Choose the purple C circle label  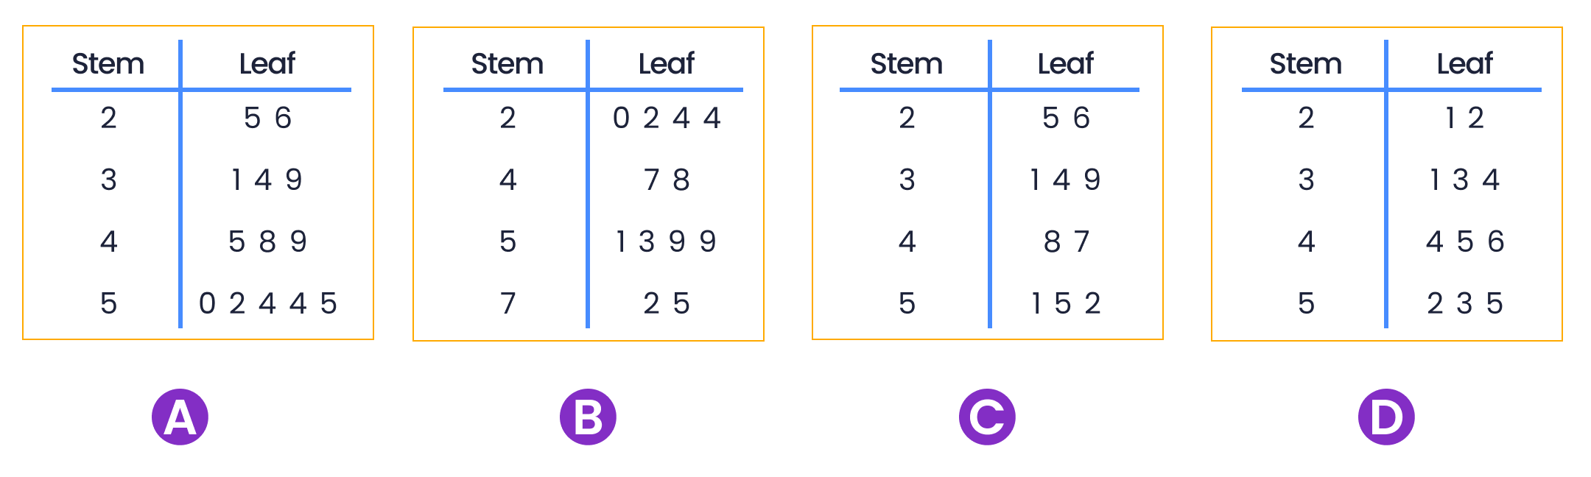987,417
